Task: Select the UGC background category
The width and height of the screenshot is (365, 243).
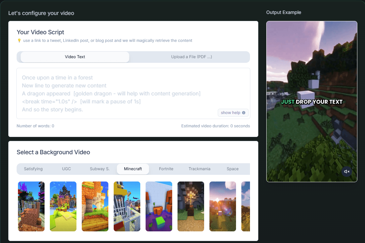Action: pyautogui.click(x=66, y=169)
